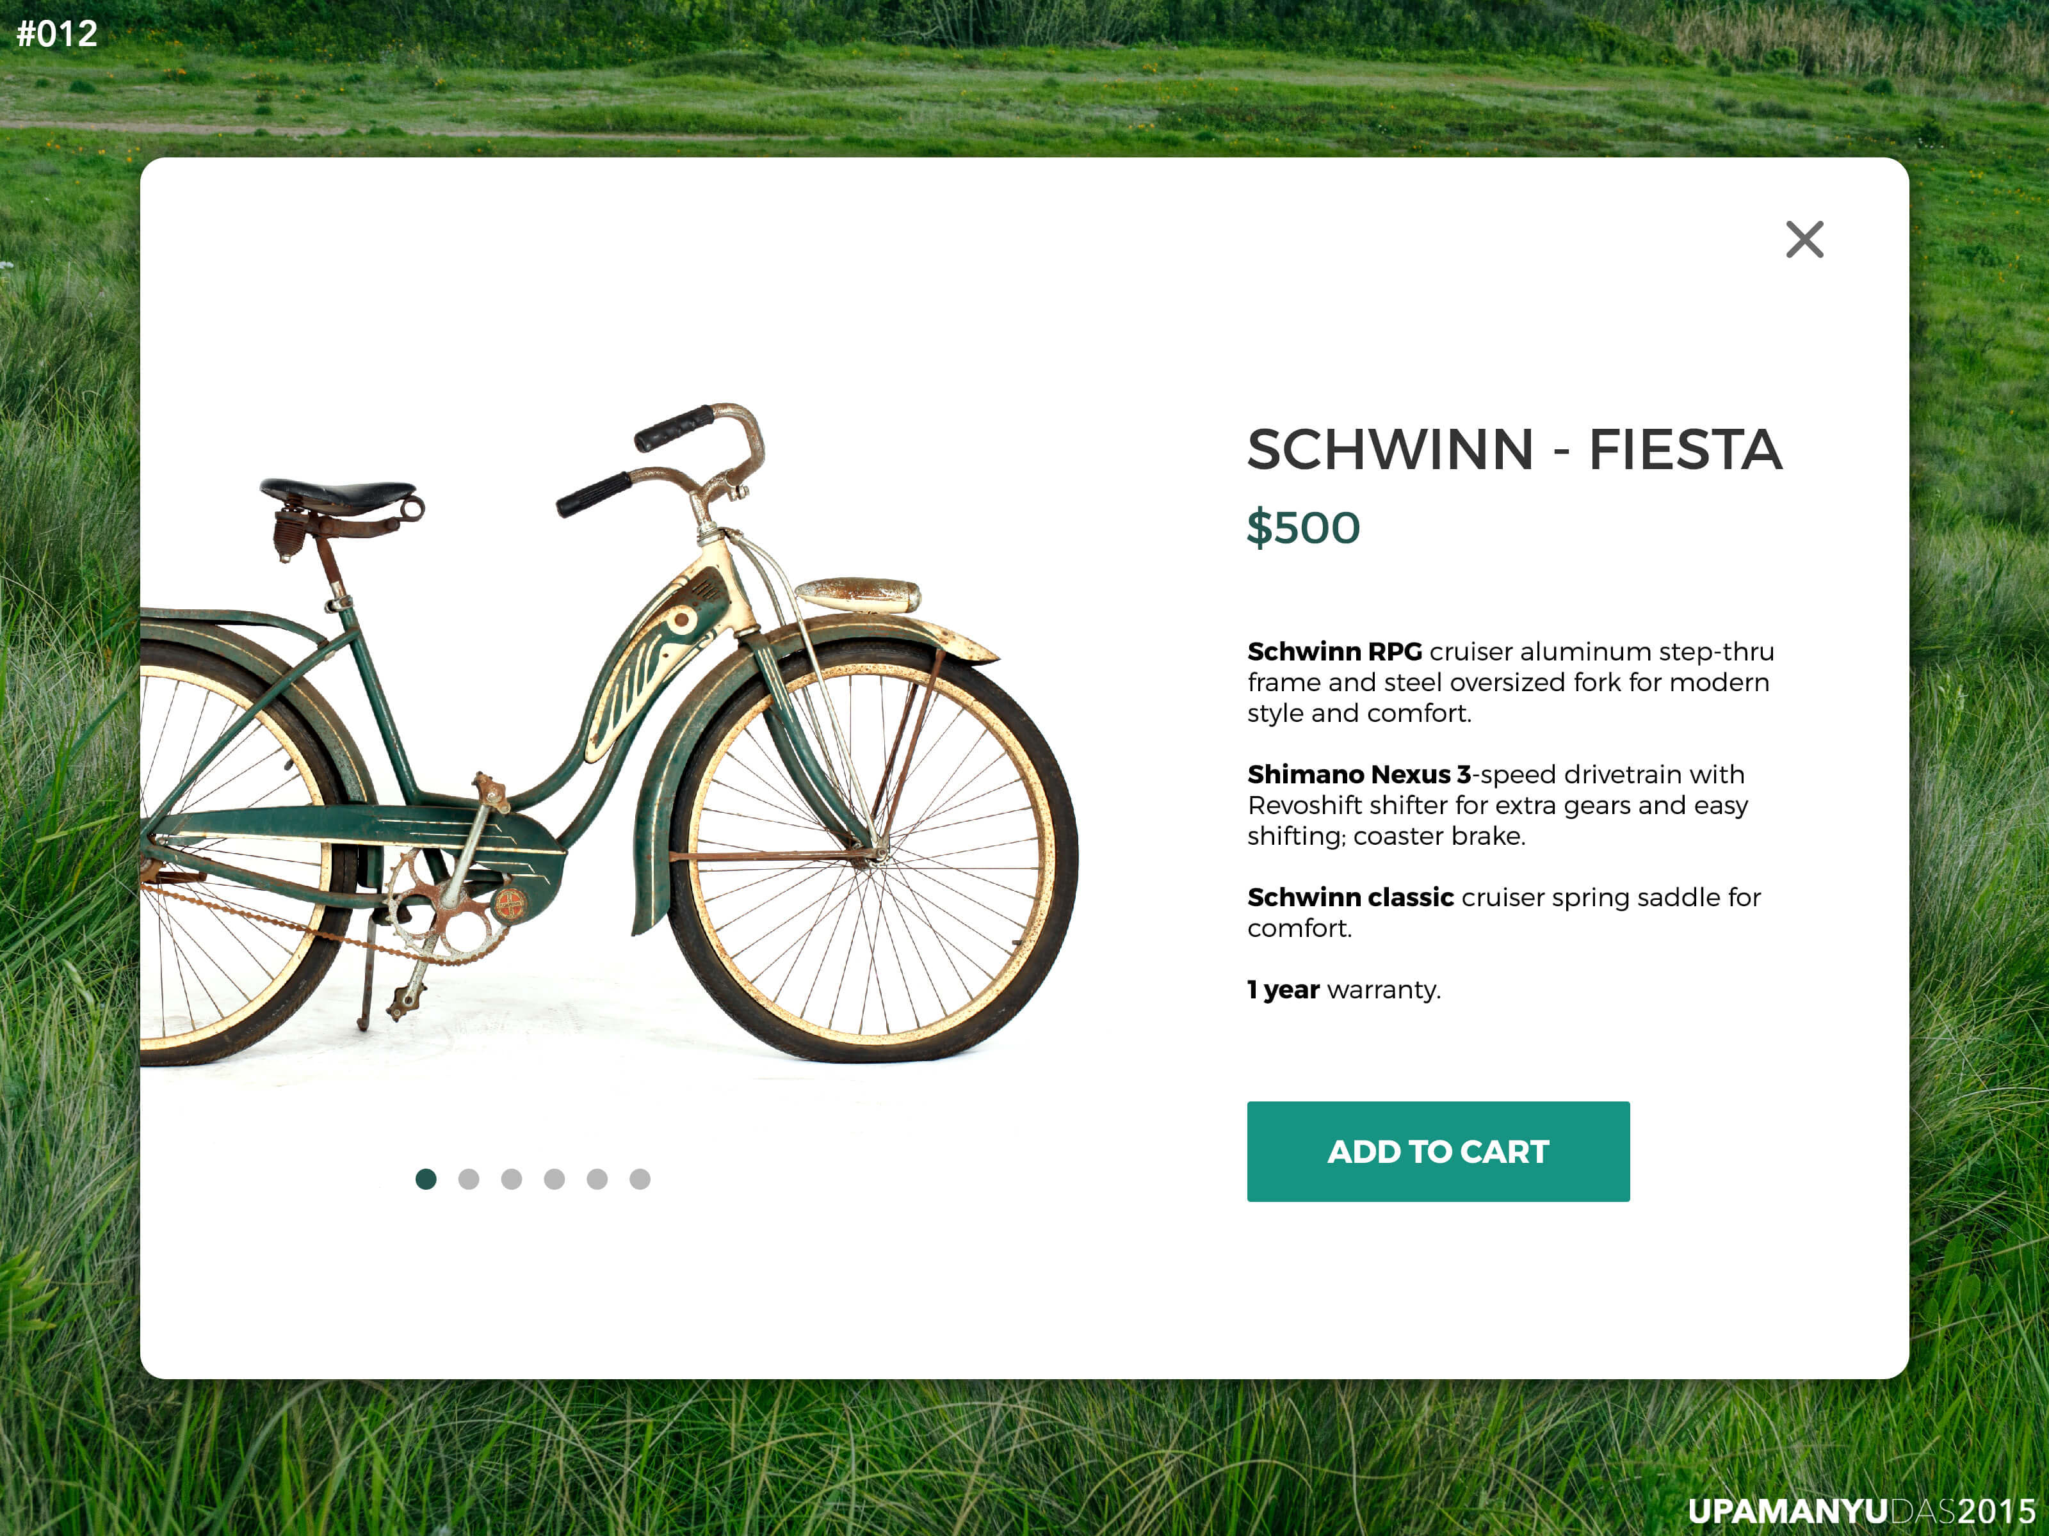
Task: Click the first image dot indicator
Action: pyautogui.click(x=425, y=1178)
